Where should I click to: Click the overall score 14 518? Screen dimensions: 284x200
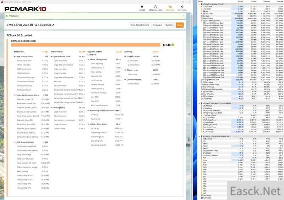(x=166, y=45)
